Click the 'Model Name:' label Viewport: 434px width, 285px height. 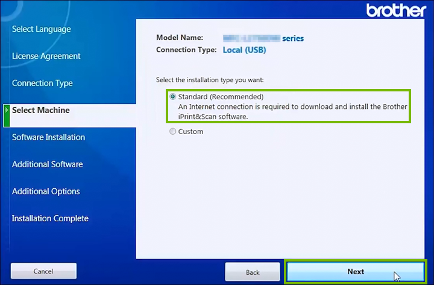click(x=180, y=37)
